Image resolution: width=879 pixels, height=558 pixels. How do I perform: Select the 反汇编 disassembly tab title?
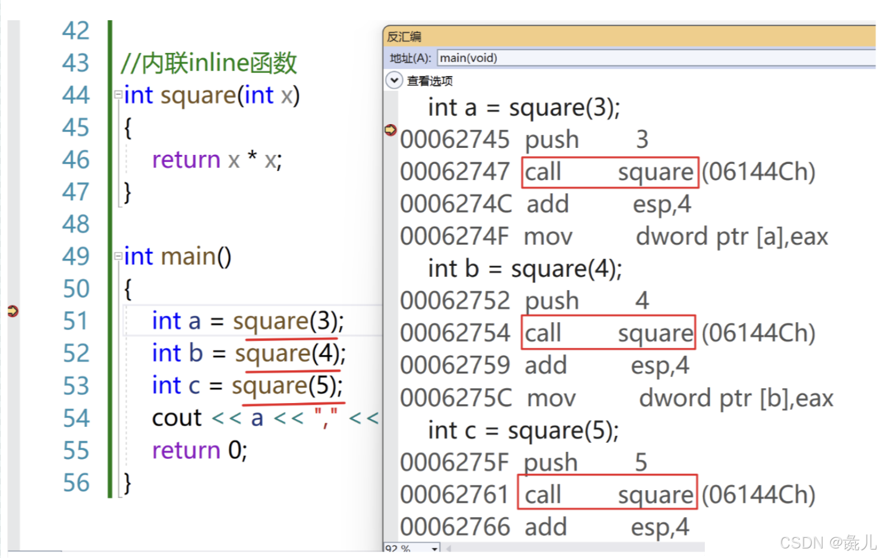click(x=404, y=37)
